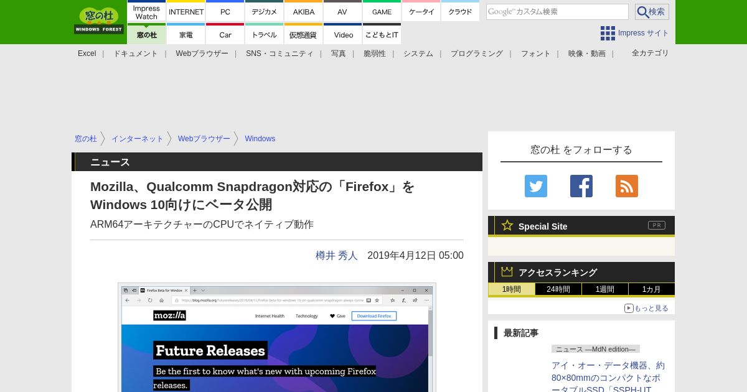747x392 pixels.
Task: Go to the プログラミング category
Action: [x=477, y=54]
